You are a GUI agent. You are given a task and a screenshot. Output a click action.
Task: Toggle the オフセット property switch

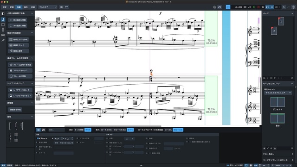[38, 138]
